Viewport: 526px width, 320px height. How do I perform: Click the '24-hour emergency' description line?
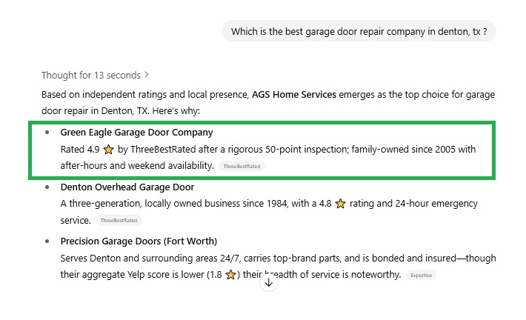pos(436,203)
